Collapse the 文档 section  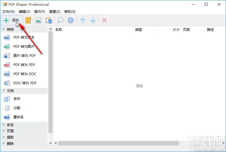[24, 91]
